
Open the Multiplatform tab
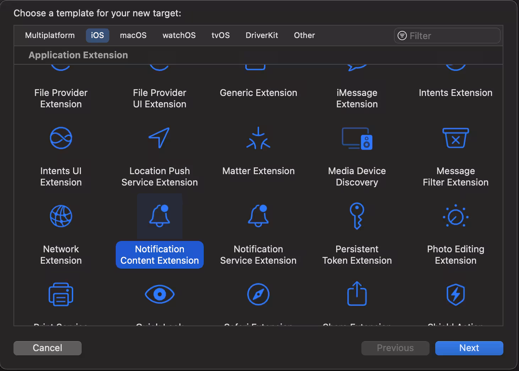point(50,36)
